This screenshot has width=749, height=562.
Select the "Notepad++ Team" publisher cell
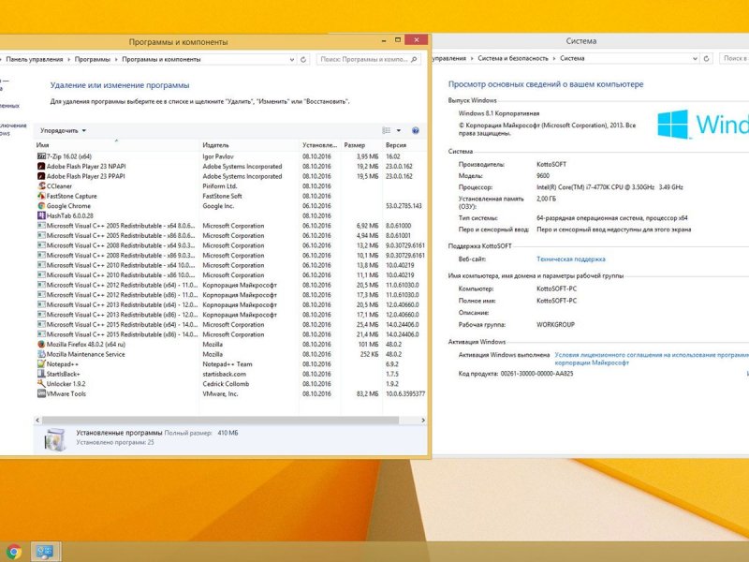(x=228, y=364)
